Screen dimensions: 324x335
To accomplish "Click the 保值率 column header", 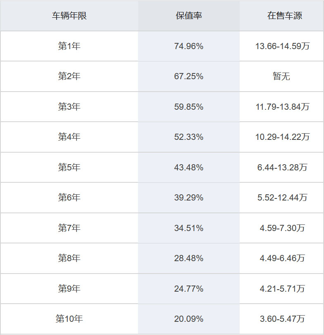I will click(x=189, y=16).
